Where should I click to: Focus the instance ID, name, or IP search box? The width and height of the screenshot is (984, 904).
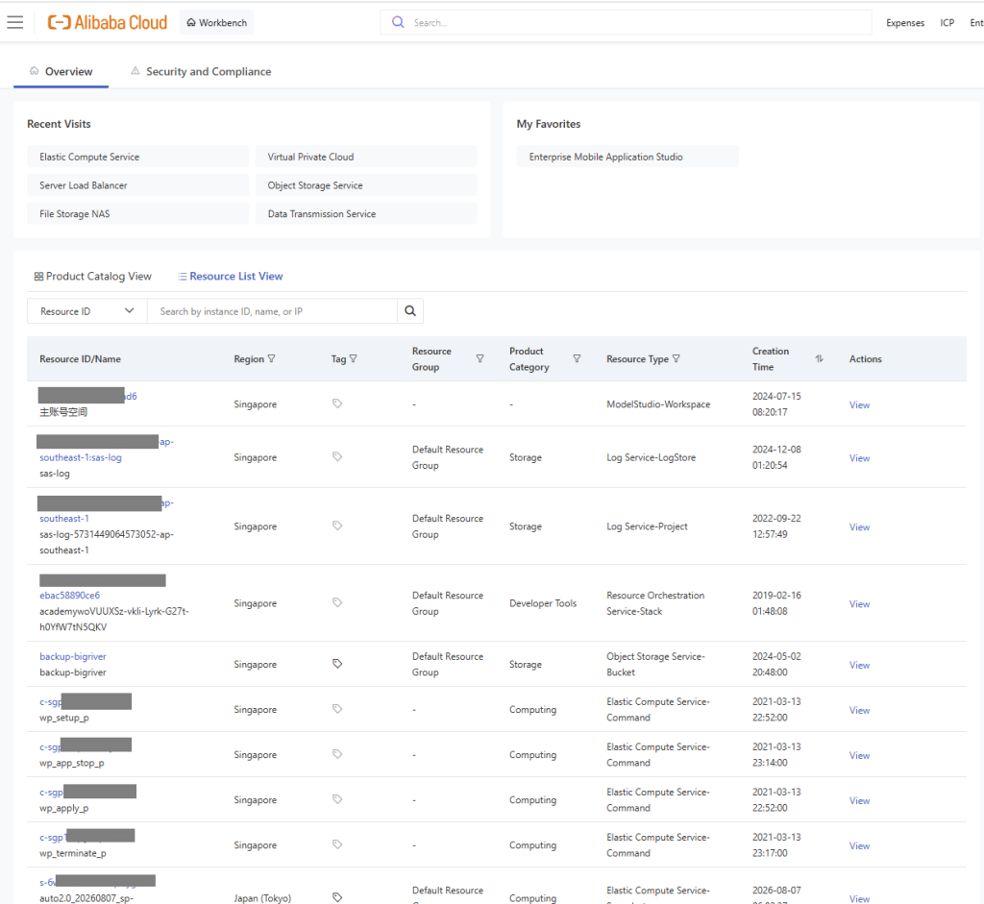click(272, 311)
